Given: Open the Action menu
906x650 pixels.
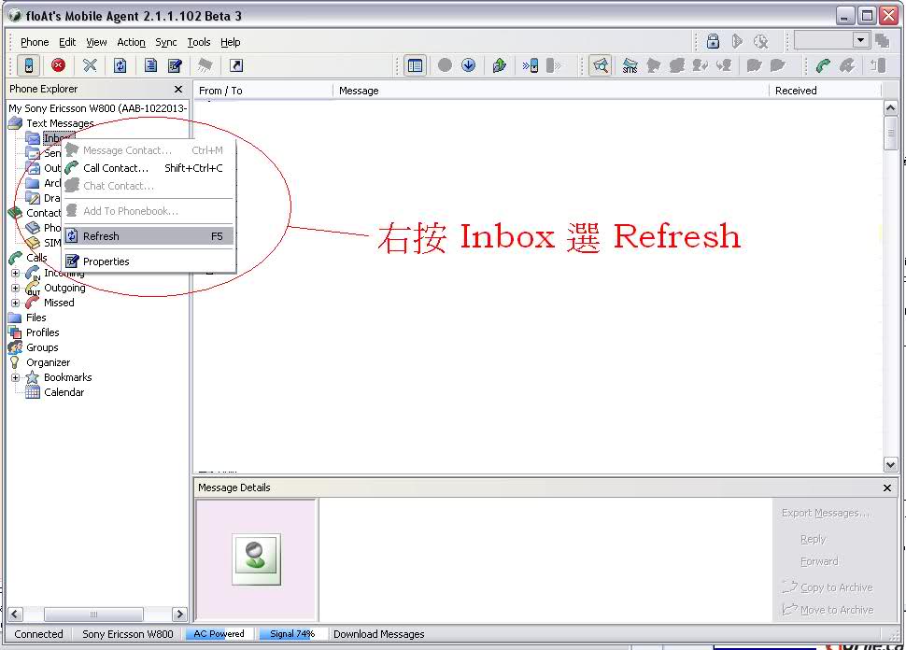Looking at the screenshot, I should point(131,42).
